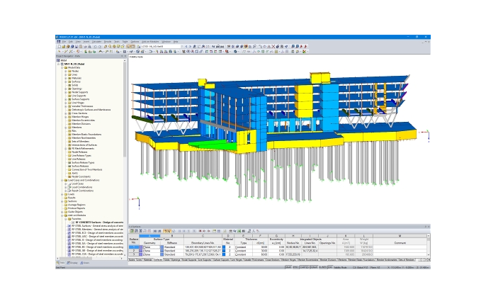Click the RFEM application icon in menu bar
486x304 pixels.
coord(59,42)
